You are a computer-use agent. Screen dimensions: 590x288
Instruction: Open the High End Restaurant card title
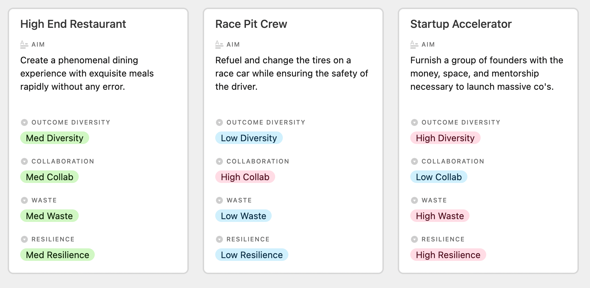[x=73, y=24]
